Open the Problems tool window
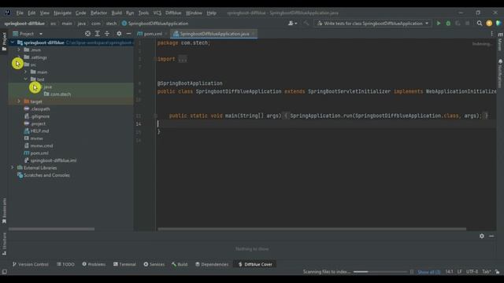Viewport: 504px width, 283px height. [x=94, y=264]
